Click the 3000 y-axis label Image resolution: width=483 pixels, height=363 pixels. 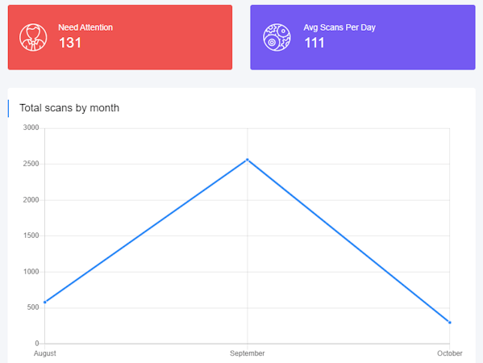point(31,127)
